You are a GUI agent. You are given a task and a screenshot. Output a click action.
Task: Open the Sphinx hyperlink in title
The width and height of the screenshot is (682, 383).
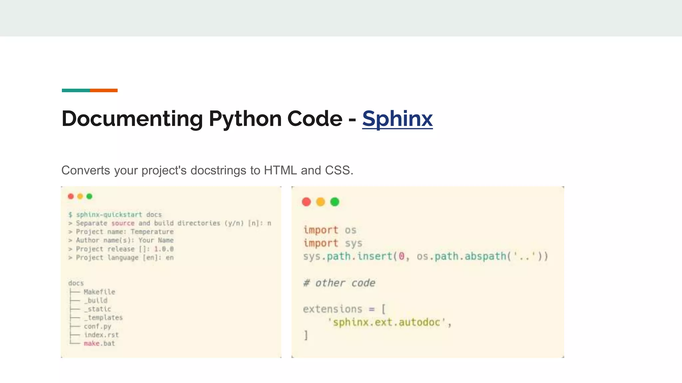397,119
